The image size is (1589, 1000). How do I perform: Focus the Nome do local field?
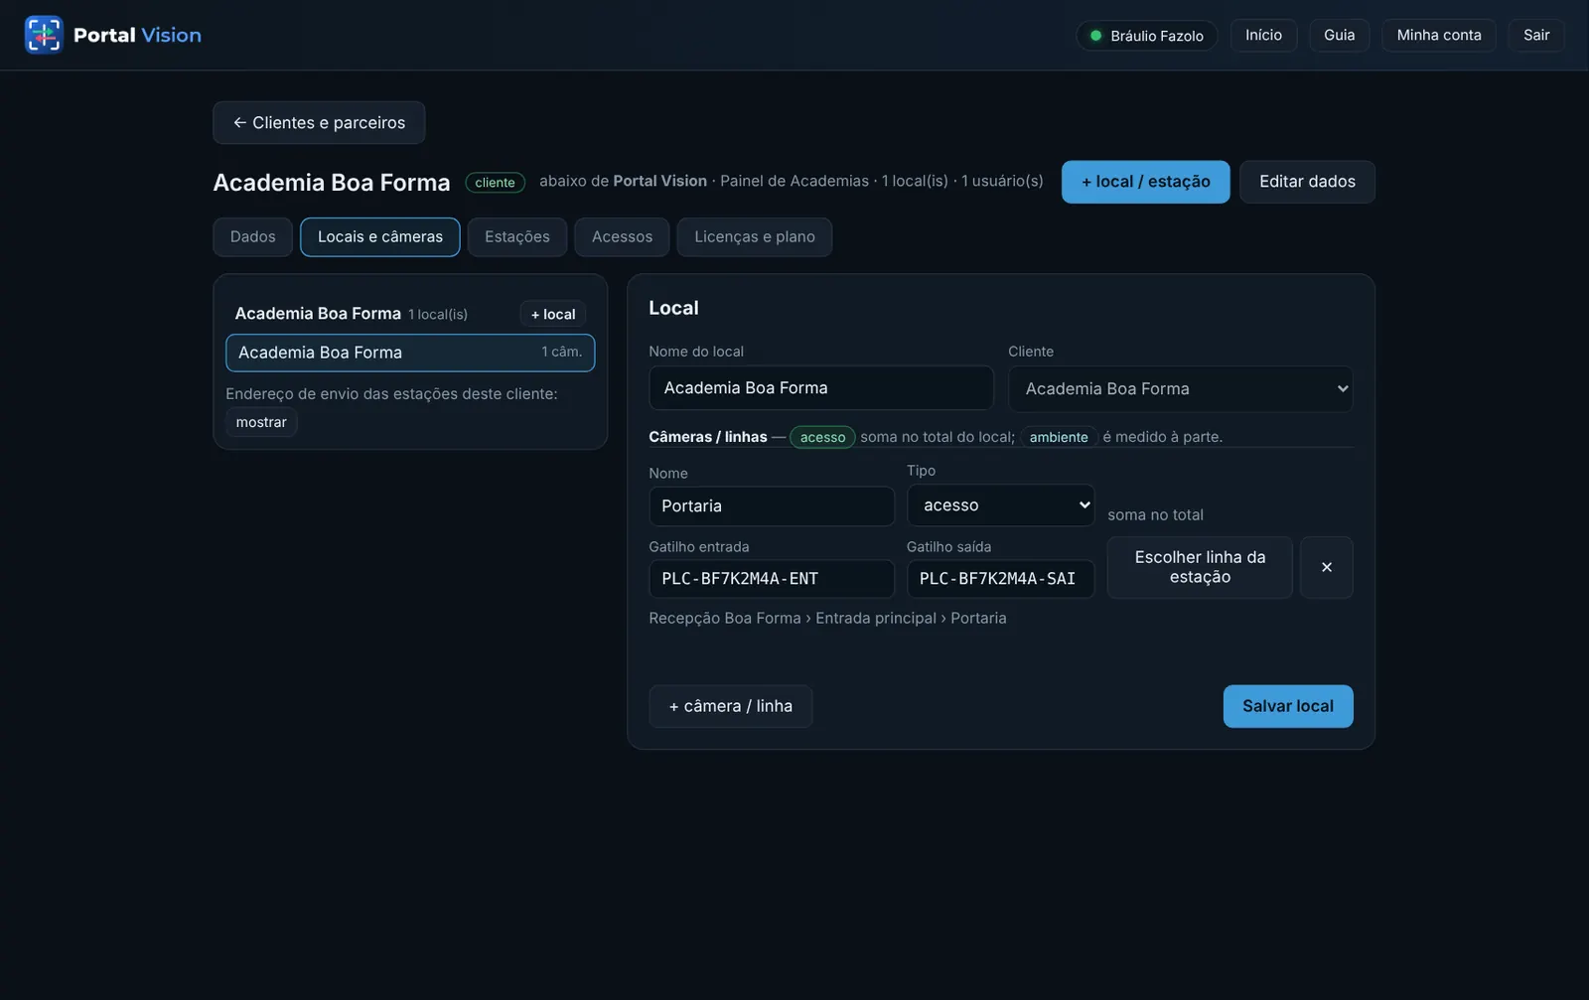point(821,387)
